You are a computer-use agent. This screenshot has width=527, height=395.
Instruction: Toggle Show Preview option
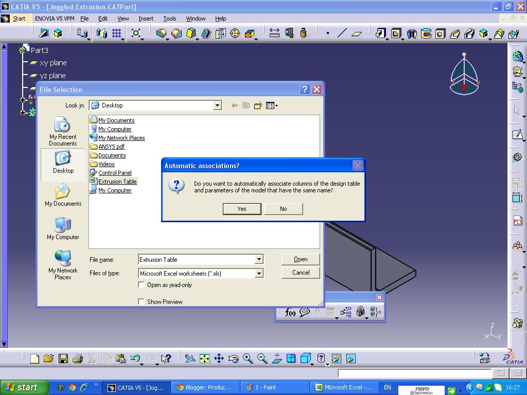[x=141, y=302]
